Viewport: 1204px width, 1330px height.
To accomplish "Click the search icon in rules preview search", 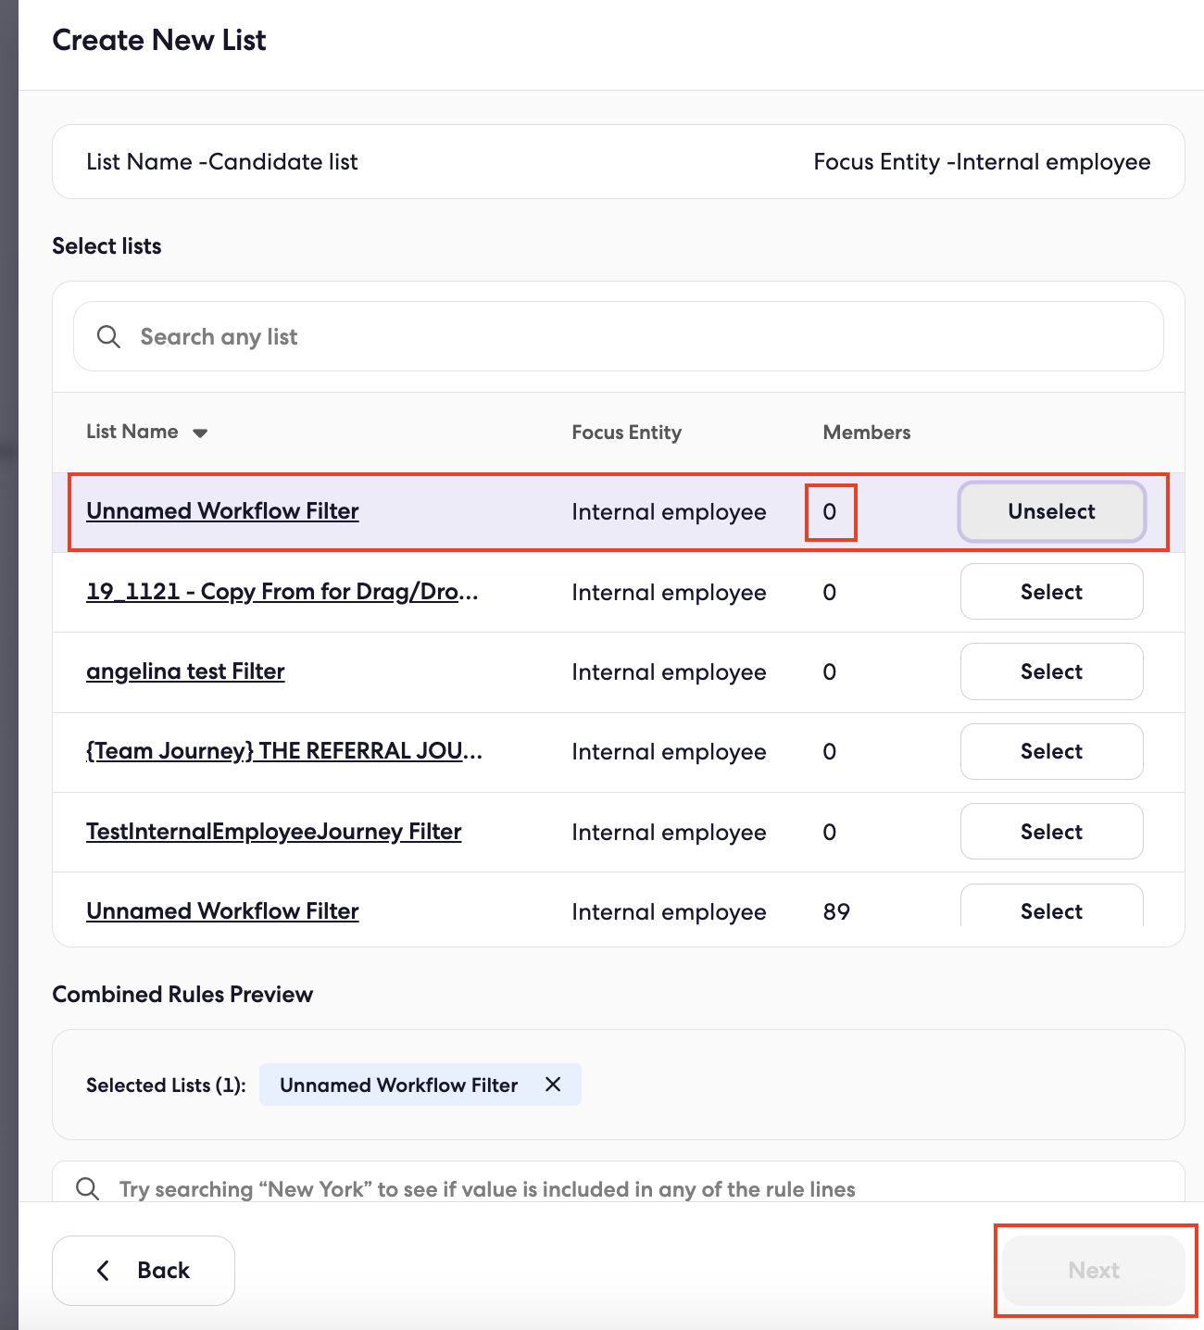I will click(88, 1188).
